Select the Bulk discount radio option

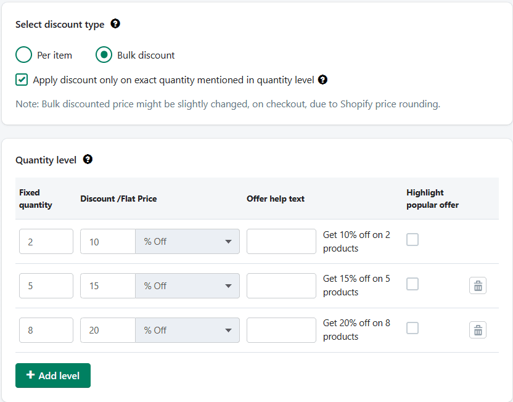[x=104, y=55]
